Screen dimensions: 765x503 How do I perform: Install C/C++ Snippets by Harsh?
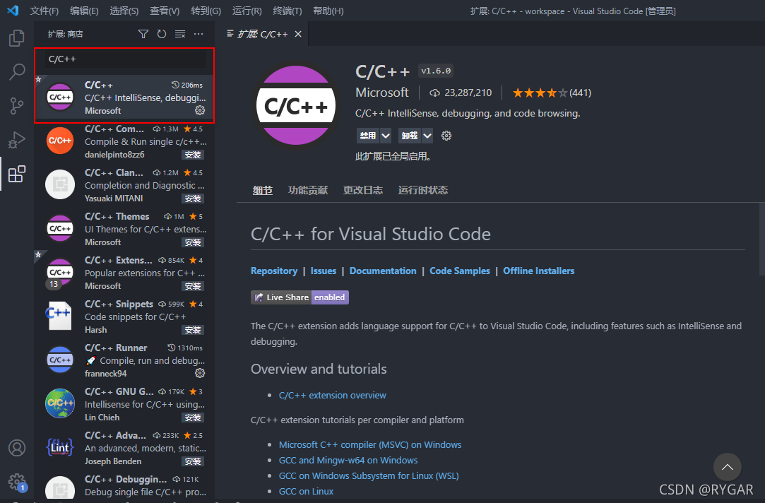[193, 330]
